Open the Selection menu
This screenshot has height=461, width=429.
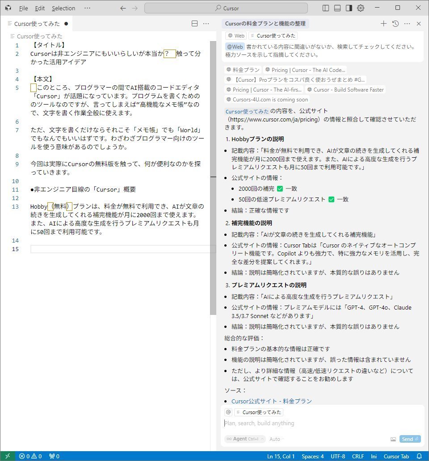(63, 8)
